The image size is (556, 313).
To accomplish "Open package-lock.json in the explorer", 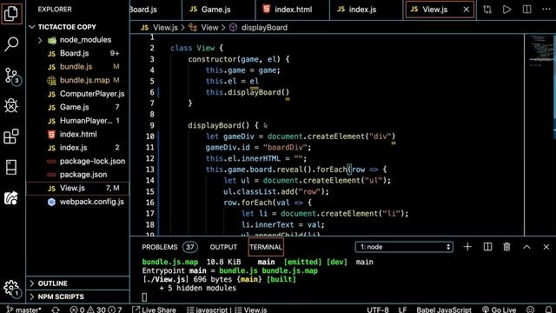I will coord(77,161).
